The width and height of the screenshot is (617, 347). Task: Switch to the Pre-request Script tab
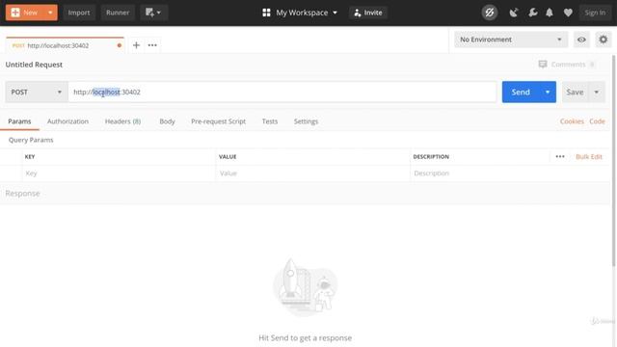[x=219, y=121]
